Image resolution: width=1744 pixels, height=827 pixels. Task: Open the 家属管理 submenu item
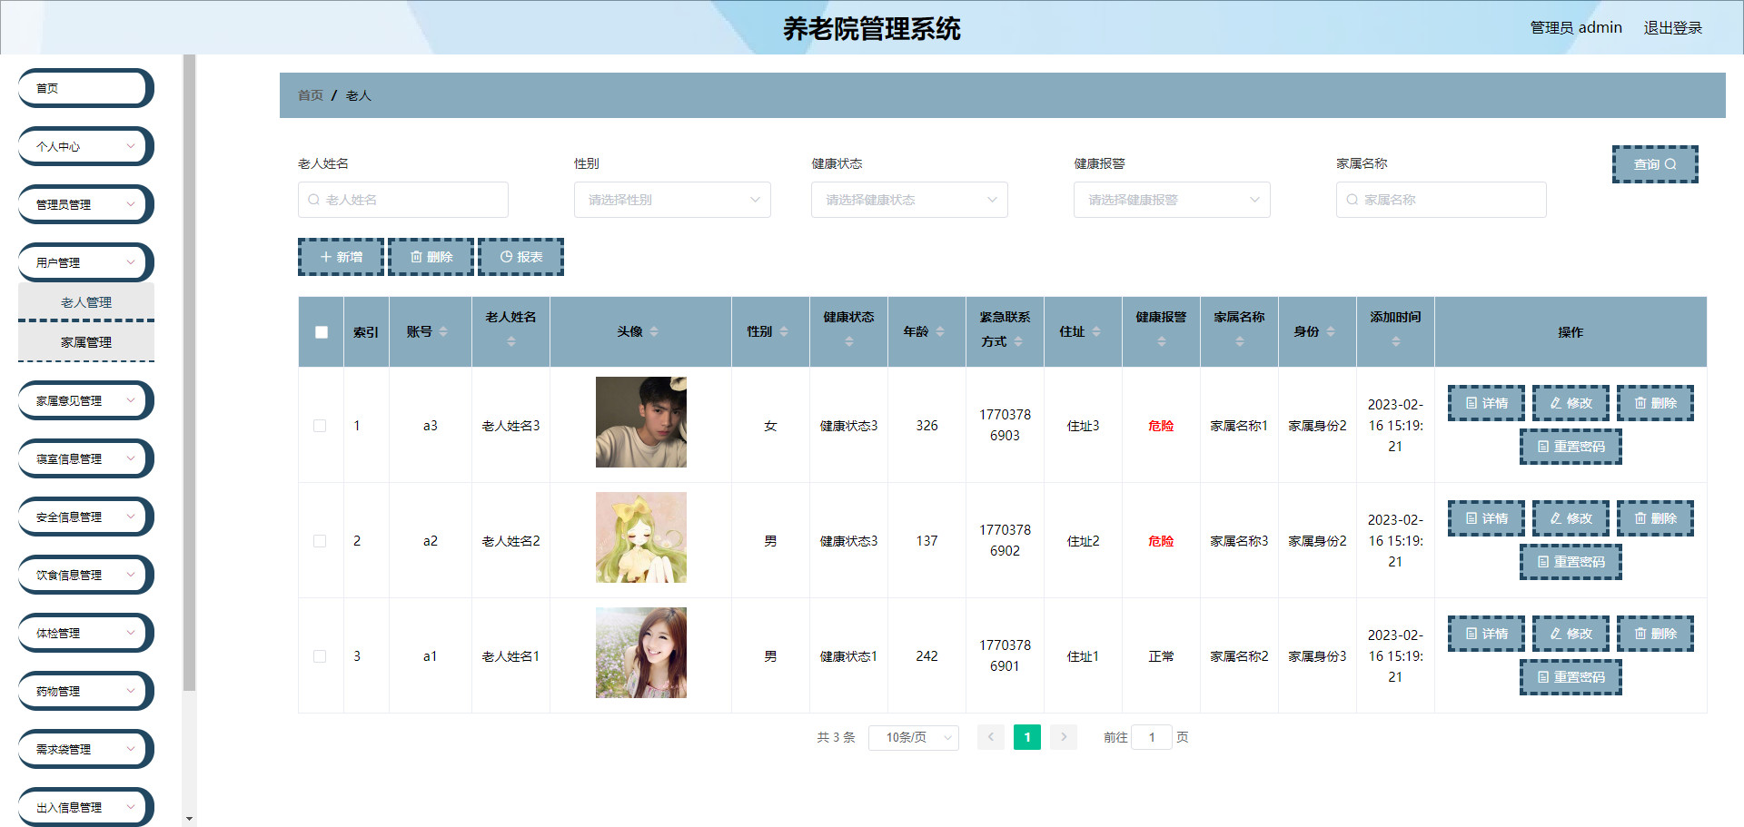click(x=86, y=342)
